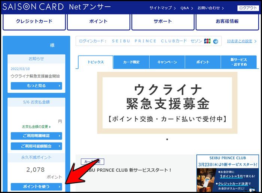Viewport: 262px width, 193px height.
Task: Select the トピックス tab
Action: click(95, 62)
